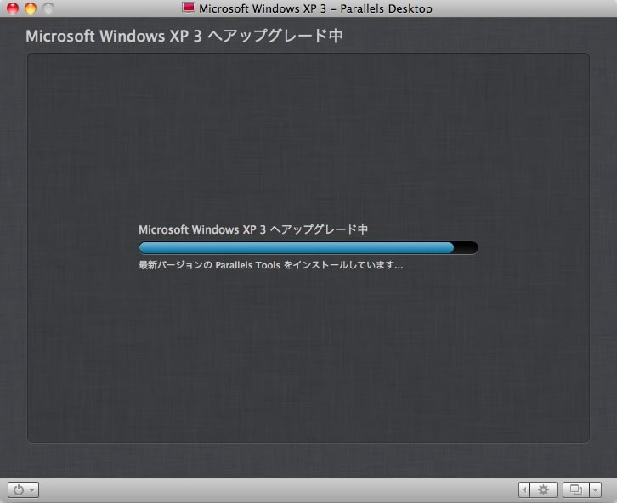The image size is (617, 503).
Task: Switch view mode with the windows icon
Action: click(x=576, y=489)
